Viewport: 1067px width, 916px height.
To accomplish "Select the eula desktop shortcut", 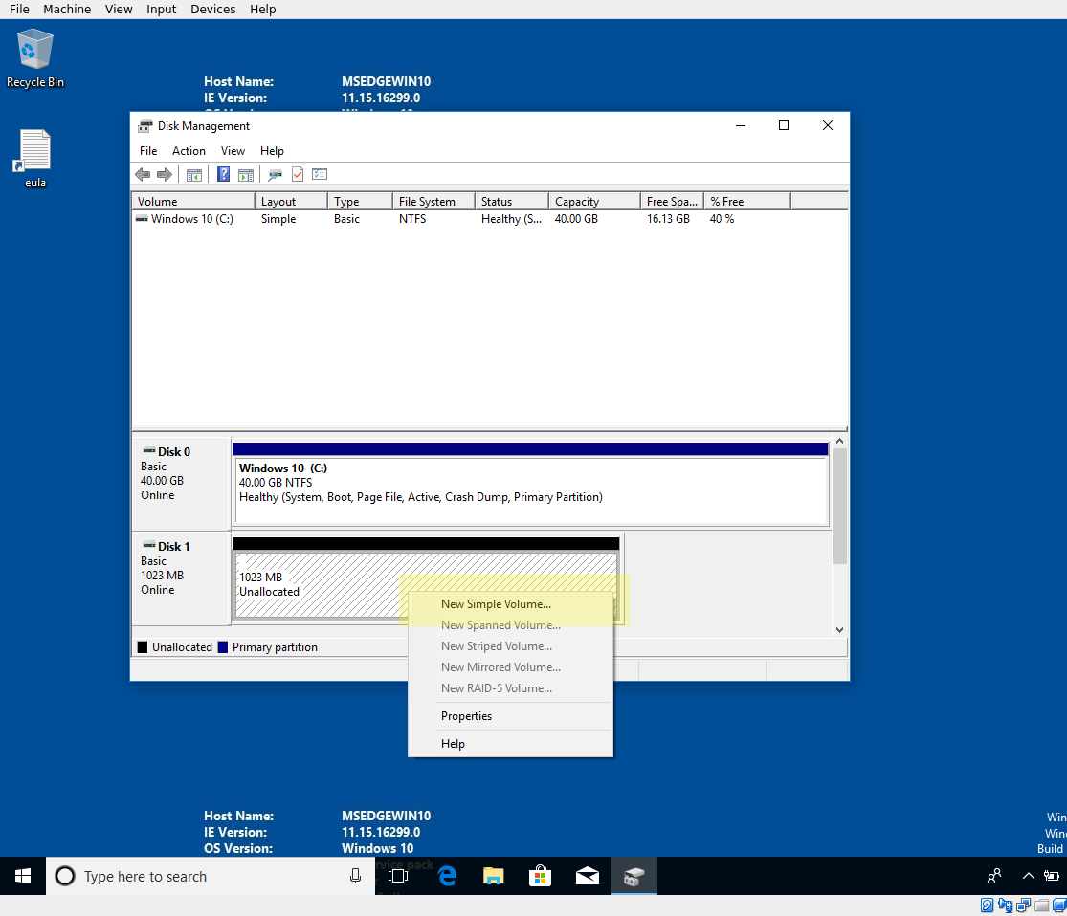I will coord(34,159).
